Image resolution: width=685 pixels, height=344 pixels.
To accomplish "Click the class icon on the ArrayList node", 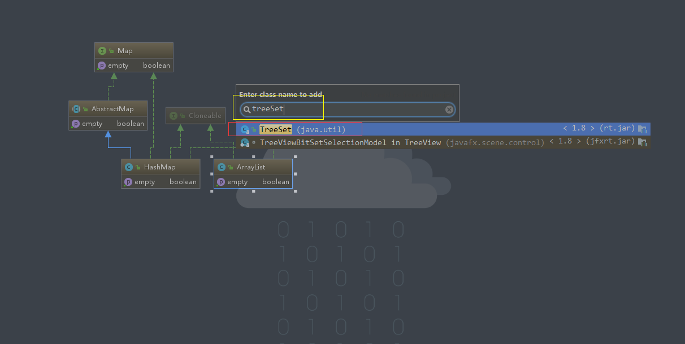I will point(221,167).
